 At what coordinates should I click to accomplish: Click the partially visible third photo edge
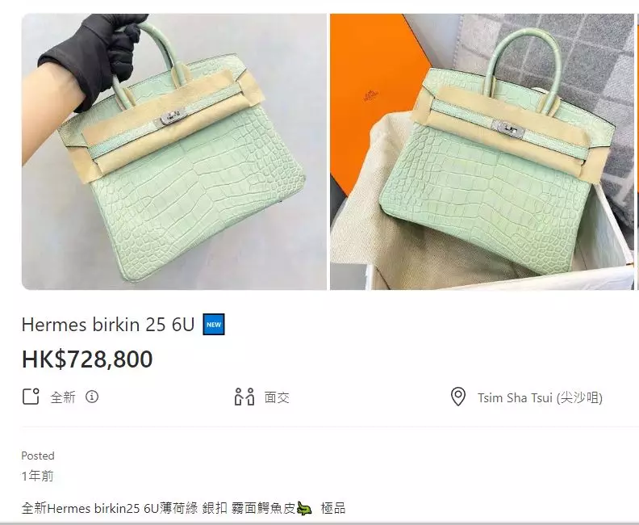637,152
